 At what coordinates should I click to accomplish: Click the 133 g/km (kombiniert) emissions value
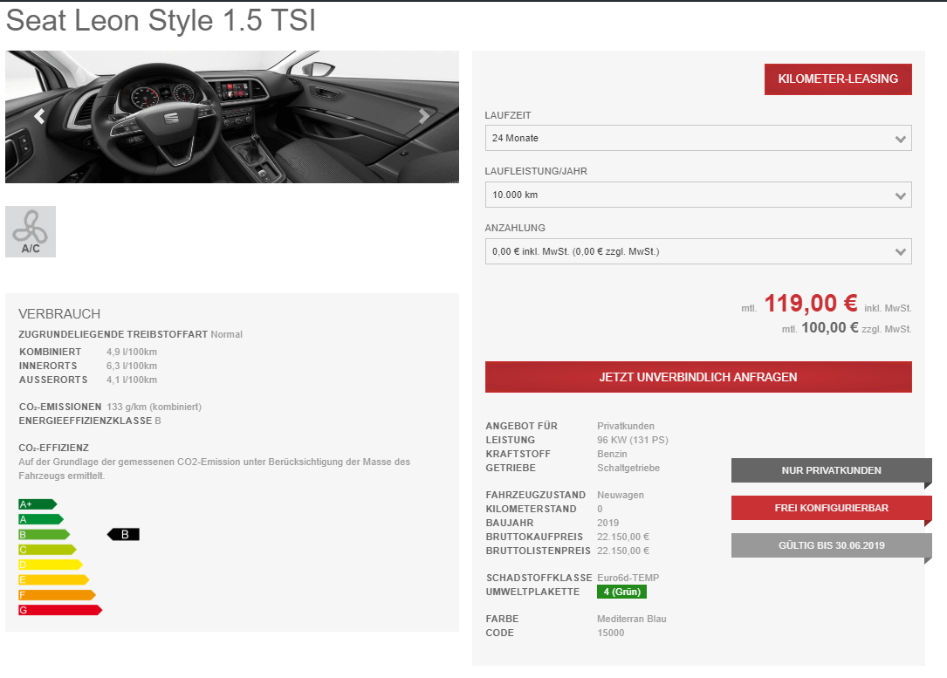click(x=154, y=407)
